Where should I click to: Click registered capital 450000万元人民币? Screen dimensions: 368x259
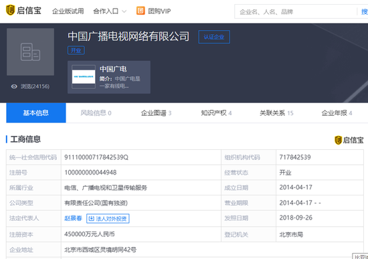[x=90, y=234]
